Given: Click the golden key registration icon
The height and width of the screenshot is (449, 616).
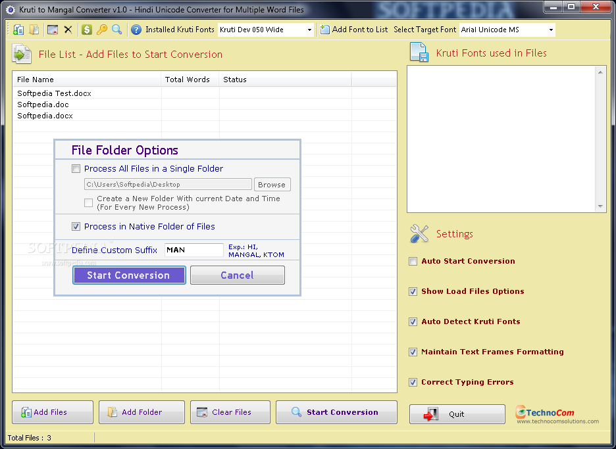Looking at the screenshot, I should 102,30.
